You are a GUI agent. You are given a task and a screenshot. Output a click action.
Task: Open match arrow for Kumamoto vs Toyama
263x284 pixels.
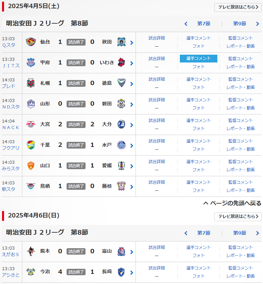point(131,252)
